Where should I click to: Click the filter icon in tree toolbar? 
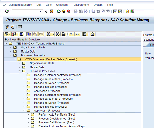pos(6,34)
